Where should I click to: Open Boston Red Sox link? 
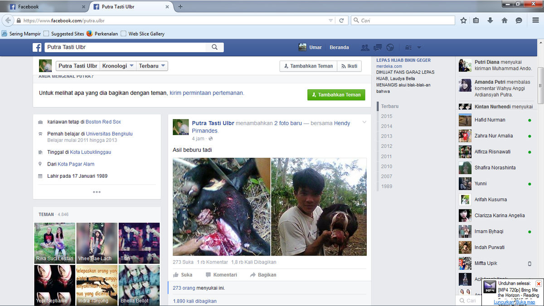point(103,122)
